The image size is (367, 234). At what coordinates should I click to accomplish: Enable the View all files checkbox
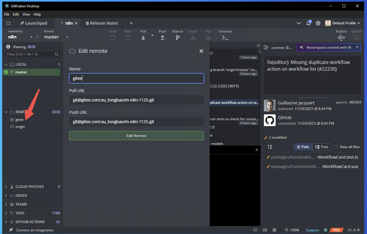tap(336, 147)
